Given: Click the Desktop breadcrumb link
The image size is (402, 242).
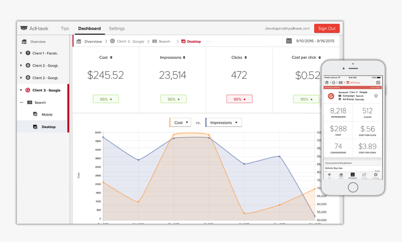Looking at the screenshot, I should click(x=194, y=41).
